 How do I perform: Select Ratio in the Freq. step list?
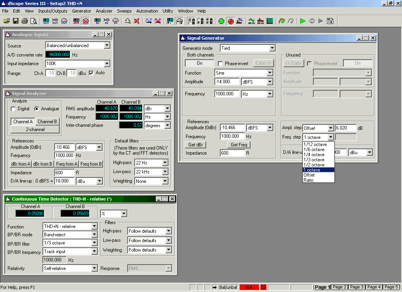click(318, 180)
